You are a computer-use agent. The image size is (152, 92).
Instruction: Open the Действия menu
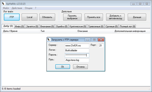point(17,8)
